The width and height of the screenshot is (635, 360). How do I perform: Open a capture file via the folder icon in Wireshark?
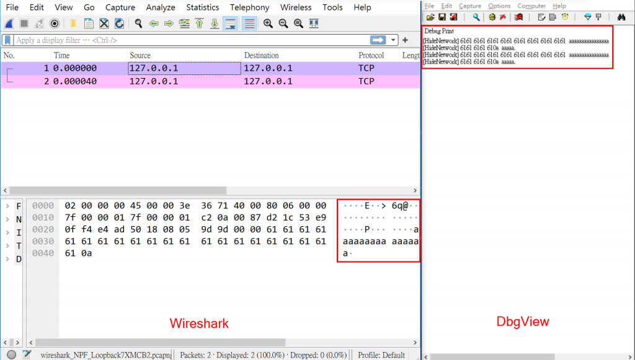click(73, 24)
